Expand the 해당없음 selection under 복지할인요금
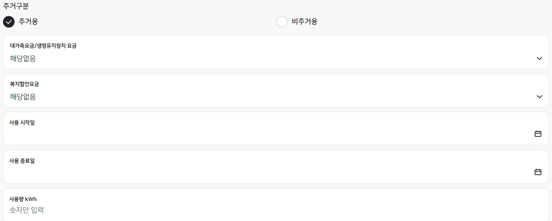This screenshot has width=552, height=221. pyautogui.click(x=23, y=96)
